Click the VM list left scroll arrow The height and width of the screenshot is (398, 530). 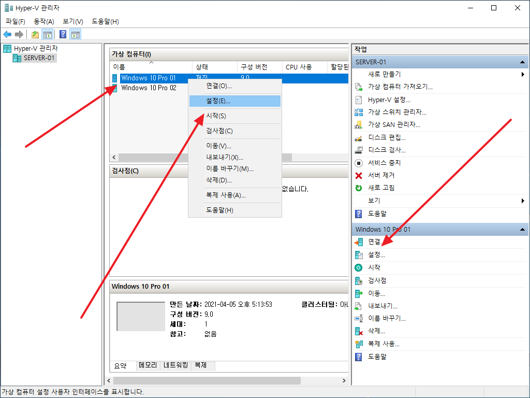tap(114, 158)
